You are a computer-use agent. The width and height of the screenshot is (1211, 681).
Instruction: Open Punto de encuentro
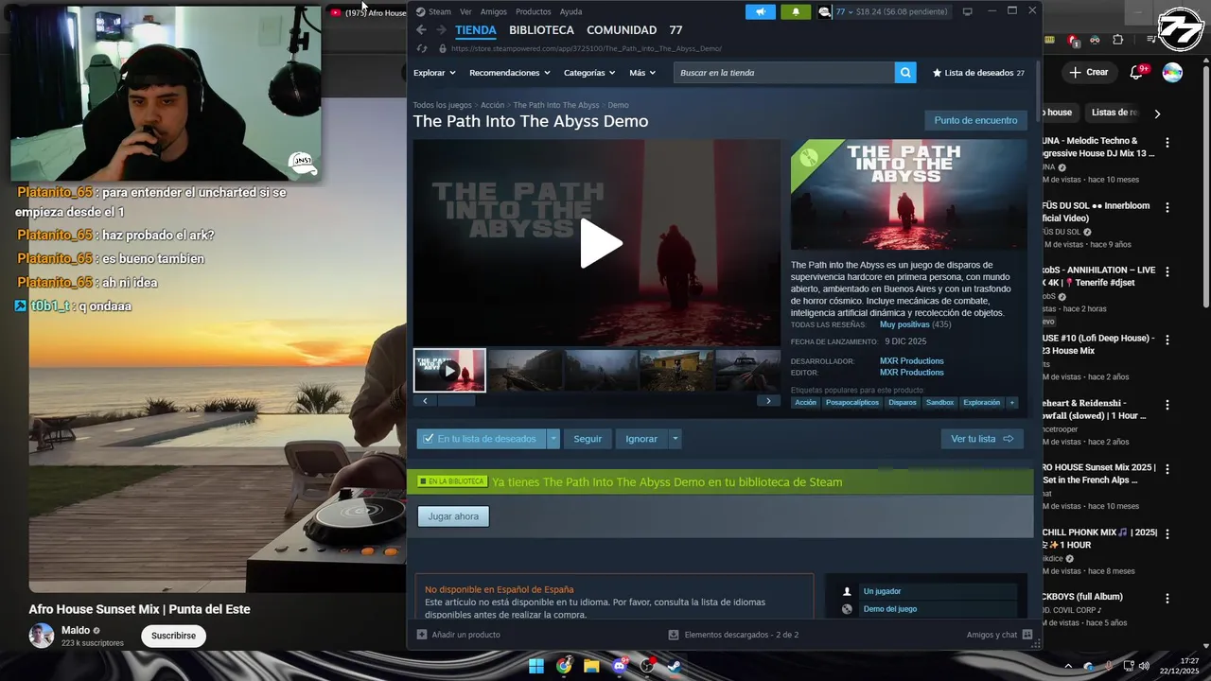[x=975, y=120]
